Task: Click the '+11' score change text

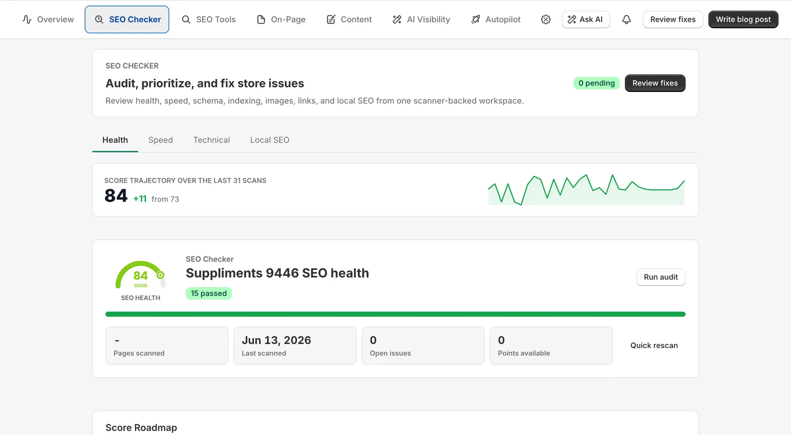Action: (x=140, y=199)
